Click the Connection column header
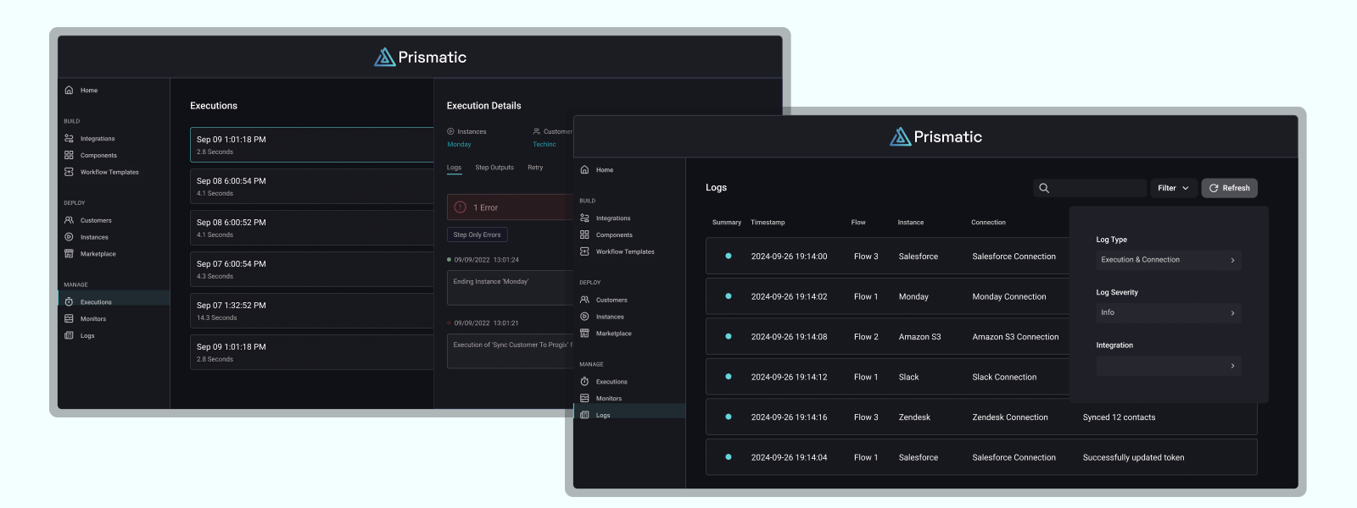Viewport: 1357px width, 508px height. coord(988,223)
